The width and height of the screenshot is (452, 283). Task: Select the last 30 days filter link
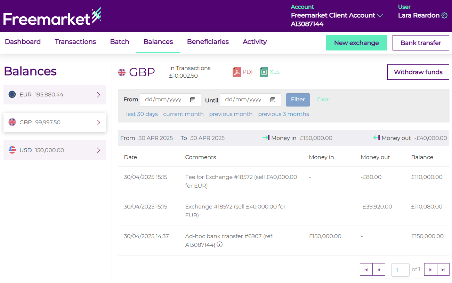[x=142, y=114]
